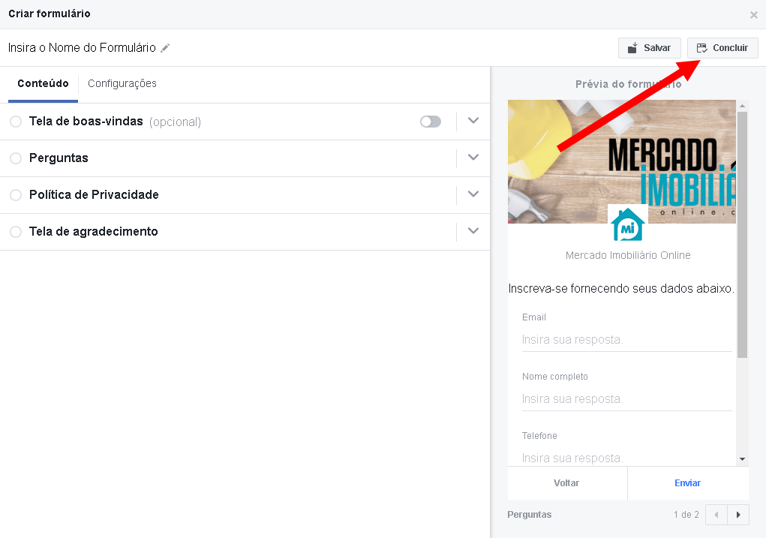
Task: Click the Tela de boas-vindas title
Action: pos(86,122)
